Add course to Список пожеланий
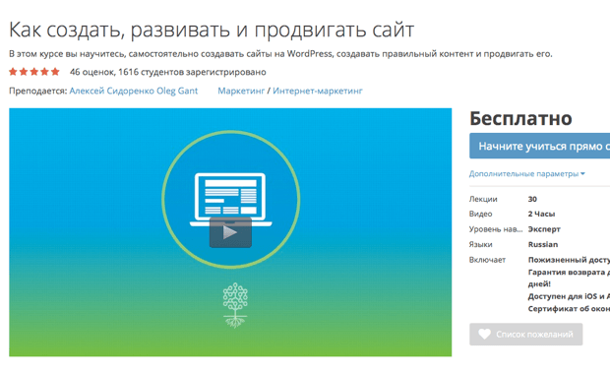This screenshot has width=610, height=374. 526,334
